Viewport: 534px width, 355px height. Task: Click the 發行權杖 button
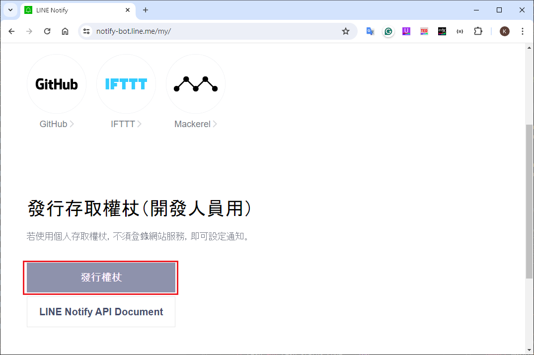tap(101, 278)
